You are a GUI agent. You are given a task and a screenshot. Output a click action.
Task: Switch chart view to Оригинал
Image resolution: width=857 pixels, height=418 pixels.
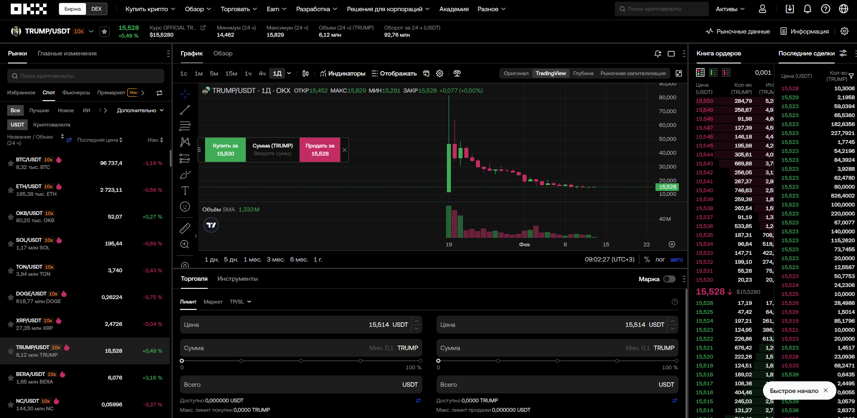(x=516, y=73)
